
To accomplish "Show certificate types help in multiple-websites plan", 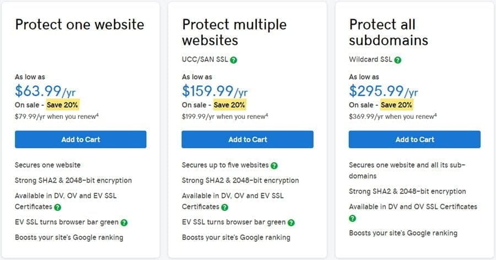I will tap(224, 207).
